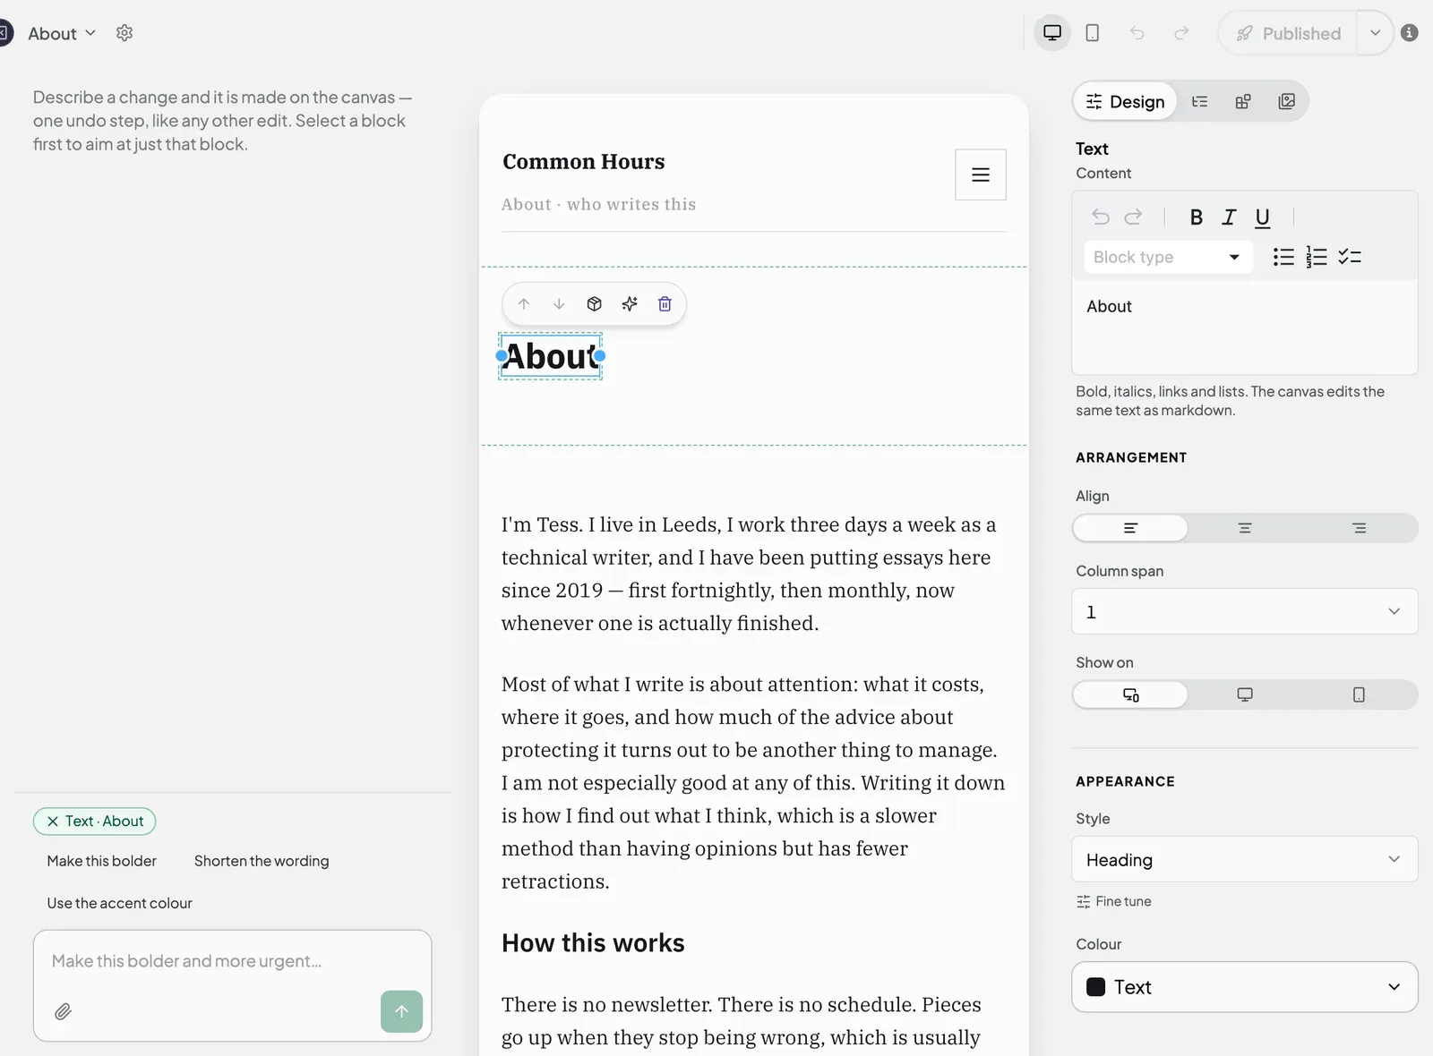Redo in the text content editor
Screen dimensions: 1433x1056
[1134, 217]
